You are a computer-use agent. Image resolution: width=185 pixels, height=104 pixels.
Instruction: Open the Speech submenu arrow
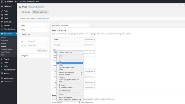coord(81,94)
